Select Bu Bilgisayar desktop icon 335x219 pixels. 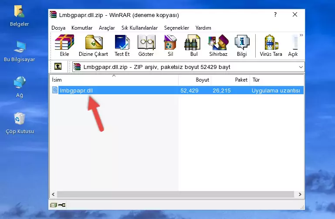pos(19,51)
